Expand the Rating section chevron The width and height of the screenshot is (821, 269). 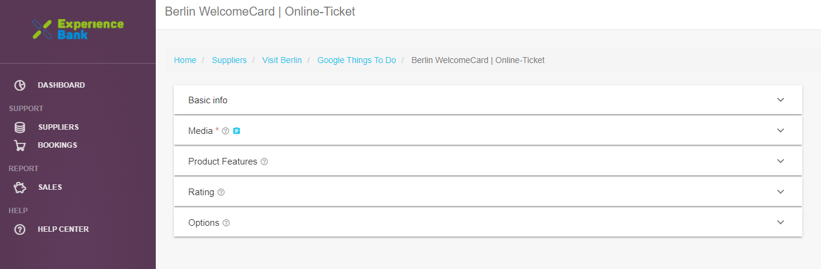pyautogui.click(x=781, y=192)
